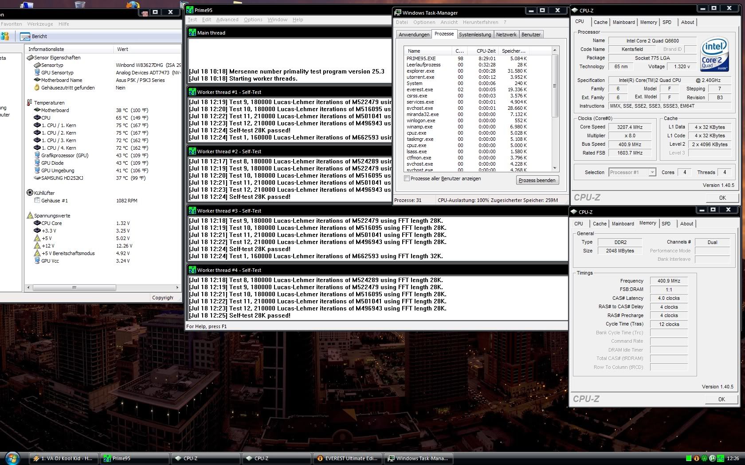Open the Werkzeuge menu in EVEREST
Viewport: 745px width, 465px height.
(x=40, y=24)
